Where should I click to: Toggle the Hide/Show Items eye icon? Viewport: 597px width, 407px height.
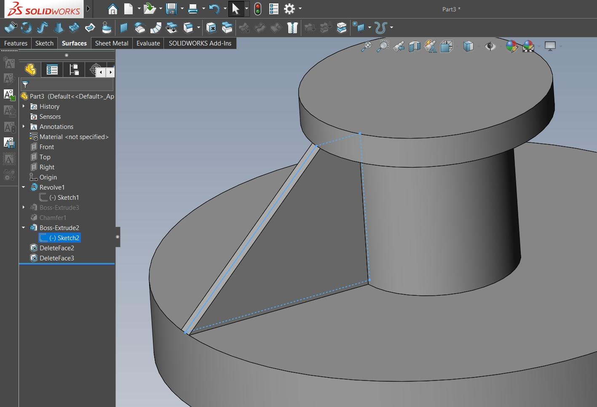click(x=490, y=46)
